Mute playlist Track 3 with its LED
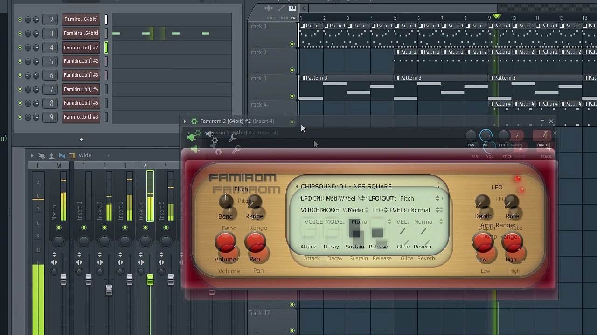Screen dimensions: 597x335 (x=292, y=96)
